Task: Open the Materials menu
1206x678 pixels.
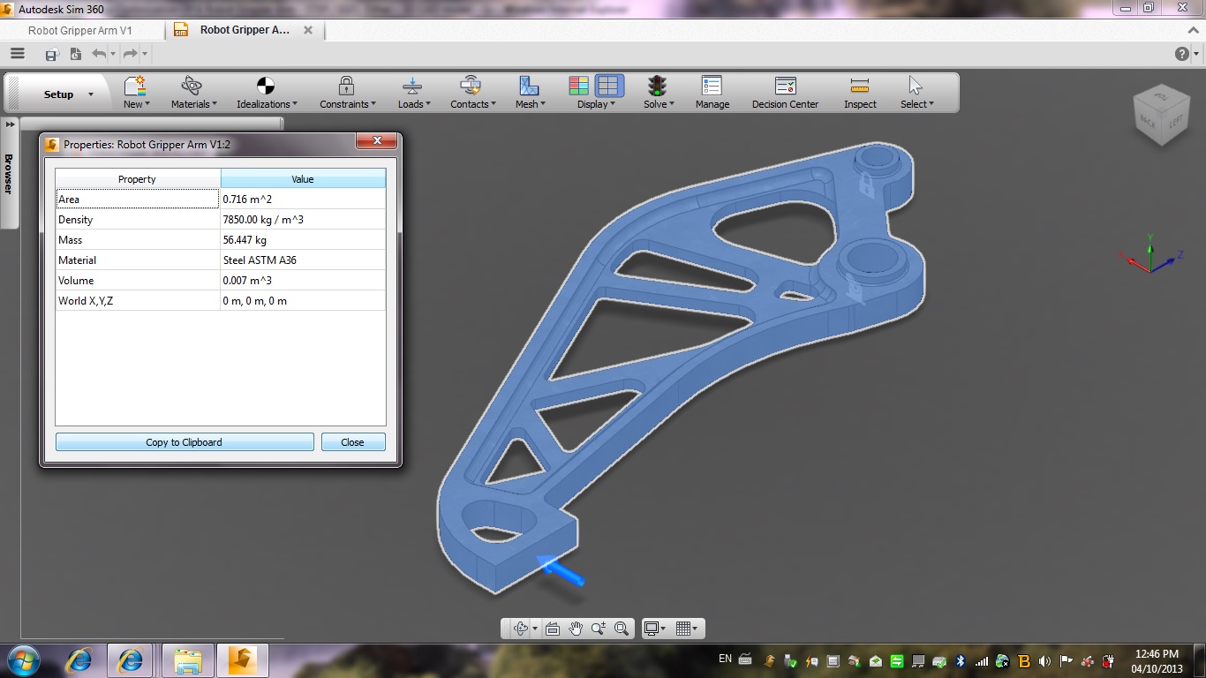Action: click(193, 93)
